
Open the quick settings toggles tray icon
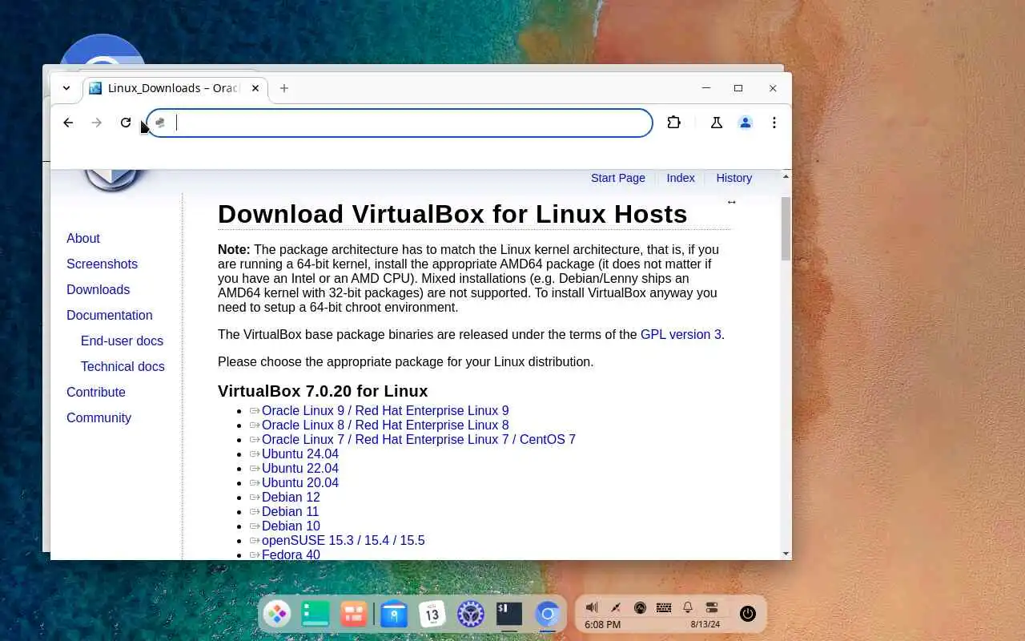coord(712,607)
